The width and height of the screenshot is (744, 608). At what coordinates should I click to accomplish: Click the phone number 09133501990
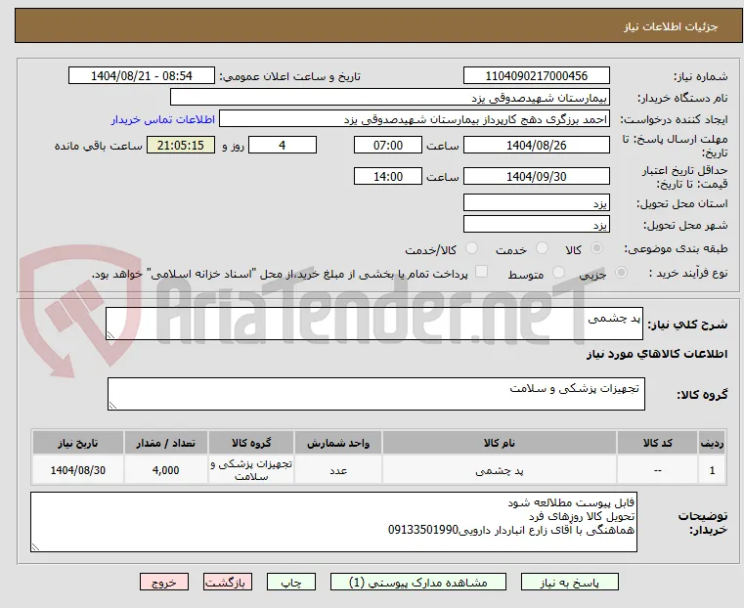pyautogui.click(x=423, y=530)
